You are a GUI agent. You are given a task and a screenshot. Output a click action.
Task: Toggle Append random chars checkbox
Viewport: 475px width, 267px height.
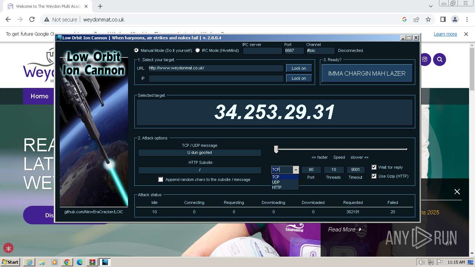point(161,179)
